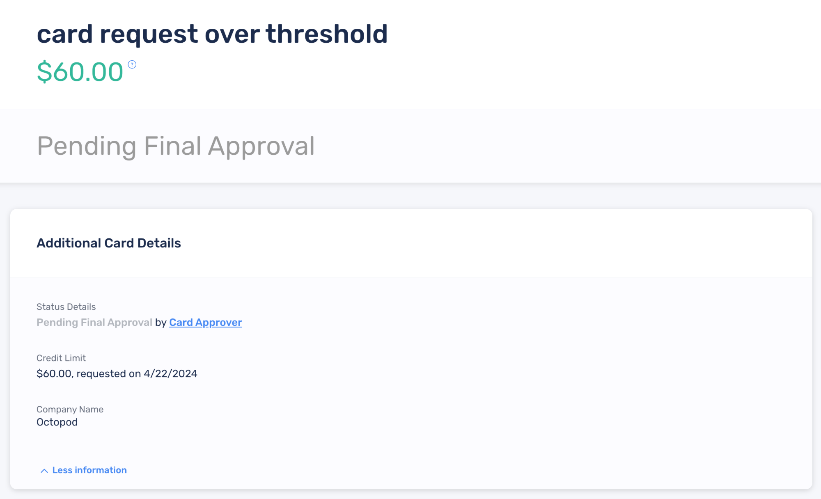Click the large green $60.00 amount
This screenshot has height=499, width=821.
[x=80, y=72]
